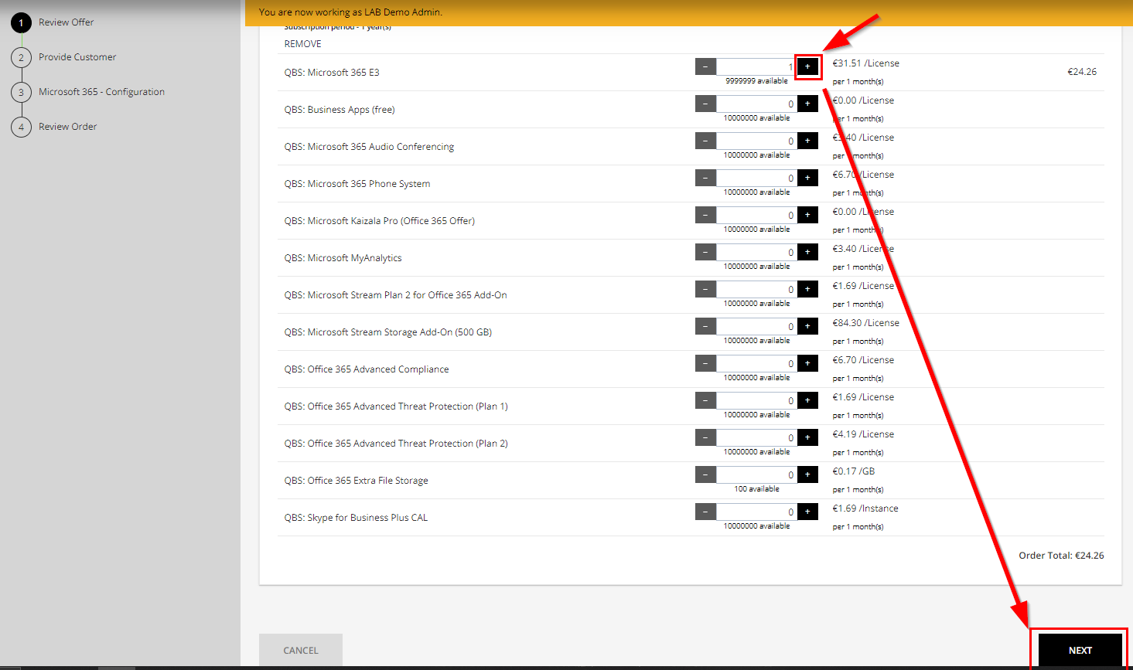Click the NEXT button
The width and height of the screenshot is (1133, 670).
1080,651
